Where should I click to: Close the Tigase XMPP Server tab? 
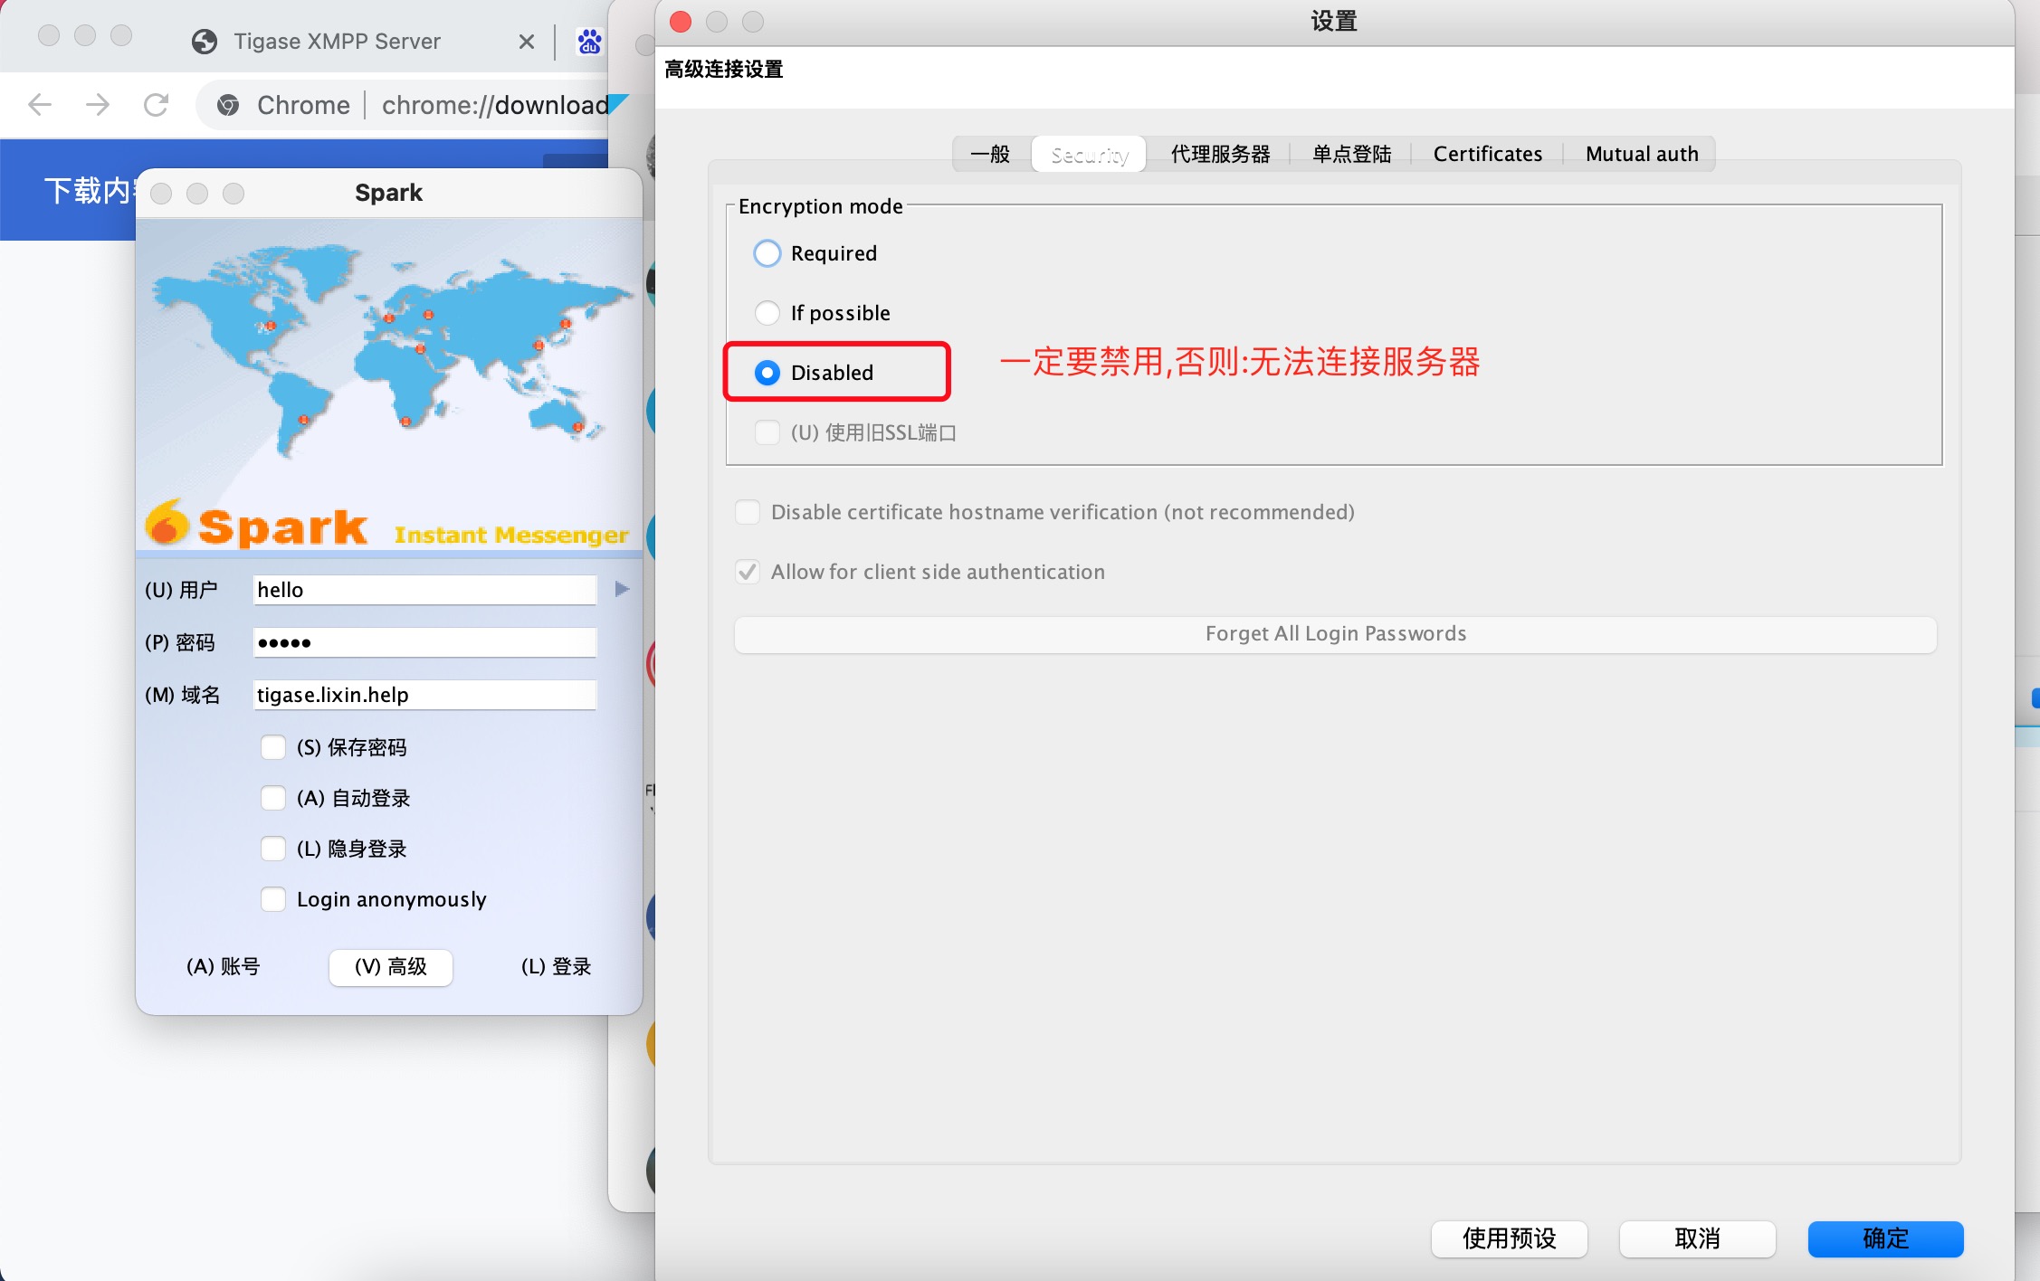click(526, 42)
